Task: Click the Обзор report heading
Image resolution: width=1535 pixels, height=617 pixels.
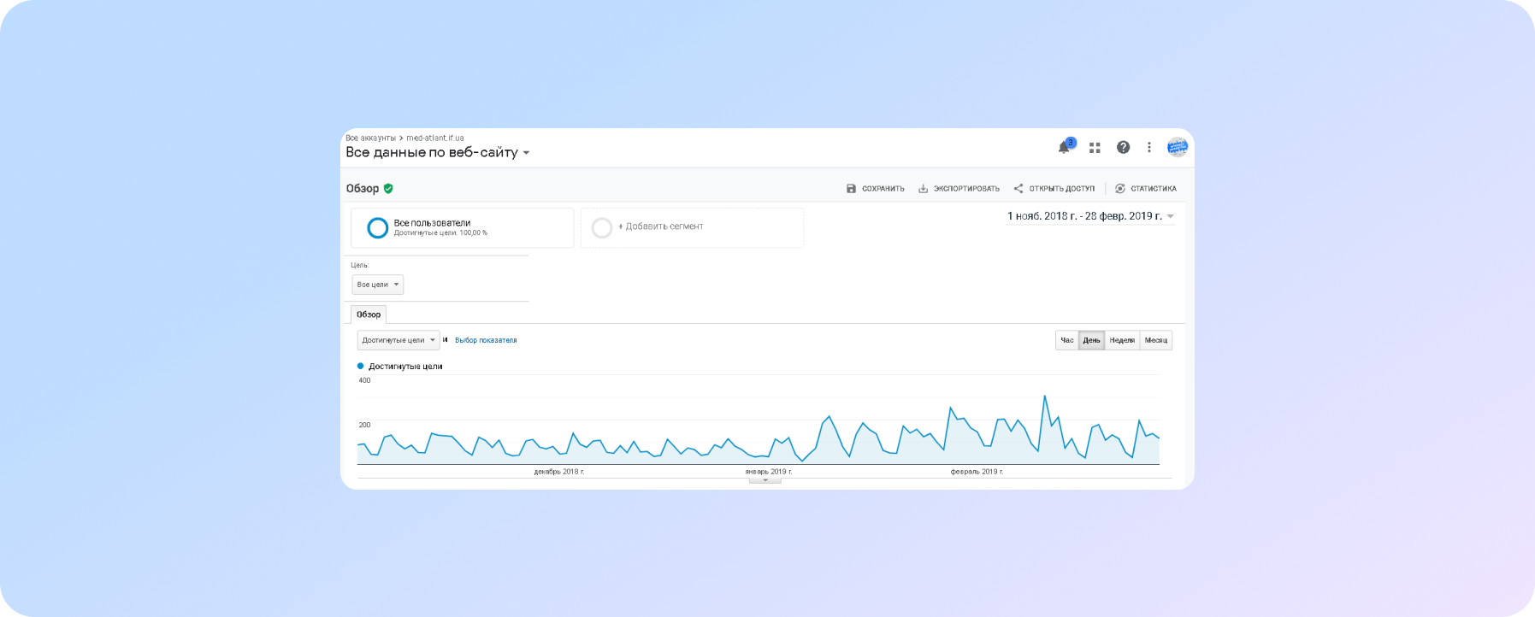Action: pyautogui.click(x=363, y=188)
